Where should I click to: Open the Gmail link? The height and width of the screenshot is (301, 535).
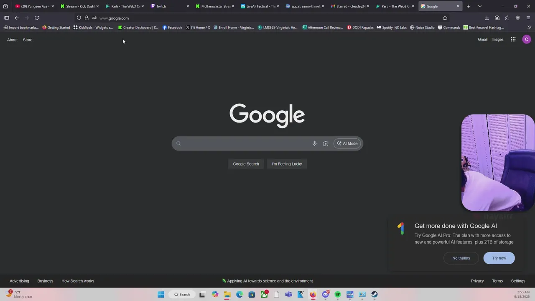(483, 39)
